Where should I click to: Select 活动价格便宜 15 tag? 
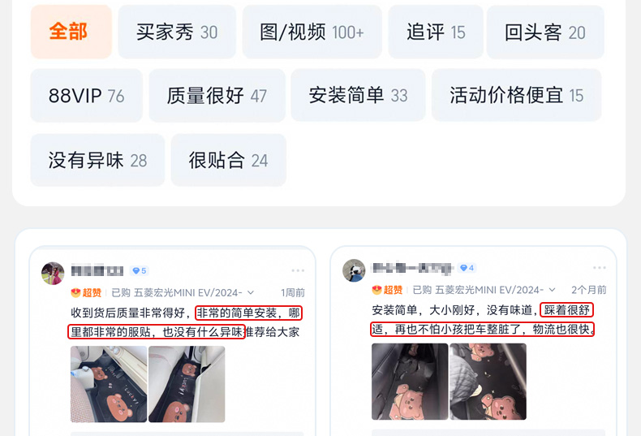[516, 96]
